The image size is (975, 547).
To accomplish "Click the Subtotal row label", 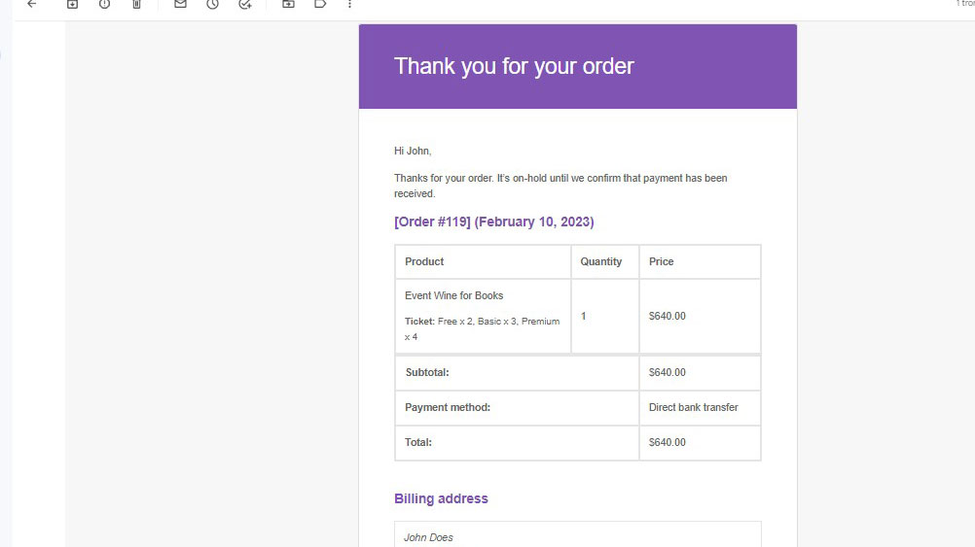I will click(427, 372).
